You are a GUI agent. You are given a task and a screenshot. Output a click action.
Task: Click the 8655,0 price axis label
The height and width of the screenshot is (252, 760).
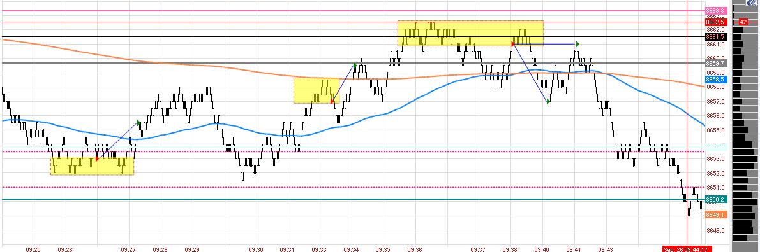pos(716,130)
